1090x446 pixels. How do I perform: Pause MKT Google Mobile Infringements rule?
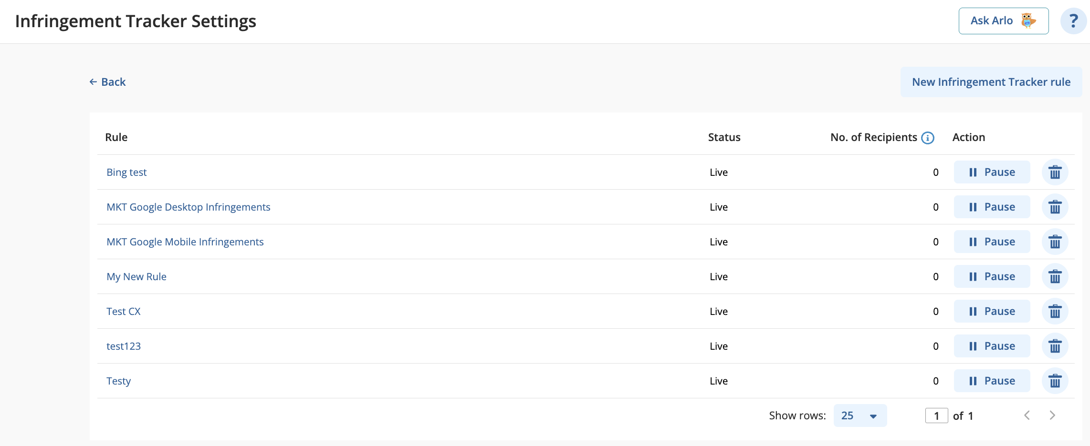[992, 242]
